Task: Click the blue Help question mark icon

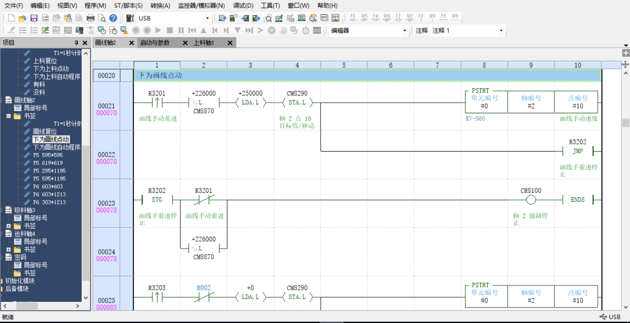Action: pyautogui.click(x=113, y=18)
